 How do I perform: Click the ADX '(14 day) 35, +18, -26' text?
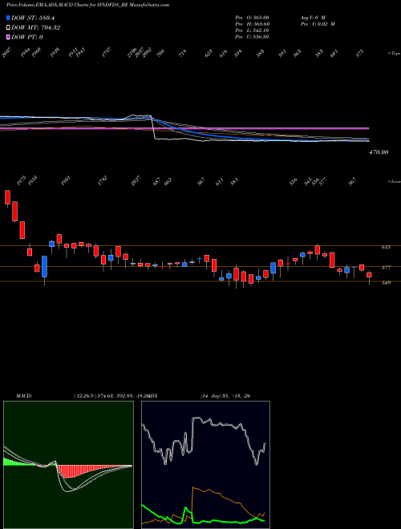pos(225,396)
